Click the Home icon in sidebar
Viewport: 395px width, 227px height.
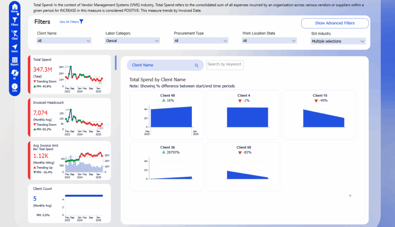pos(15,7)
